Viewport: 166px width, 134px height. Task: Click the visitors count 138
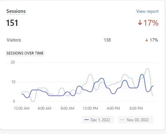pyautogui.click(x=107, y=40)
